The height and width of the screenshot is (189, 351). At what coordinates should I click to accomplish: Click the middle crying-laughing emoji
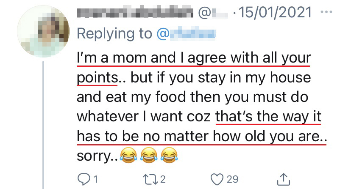pos(149,156)
